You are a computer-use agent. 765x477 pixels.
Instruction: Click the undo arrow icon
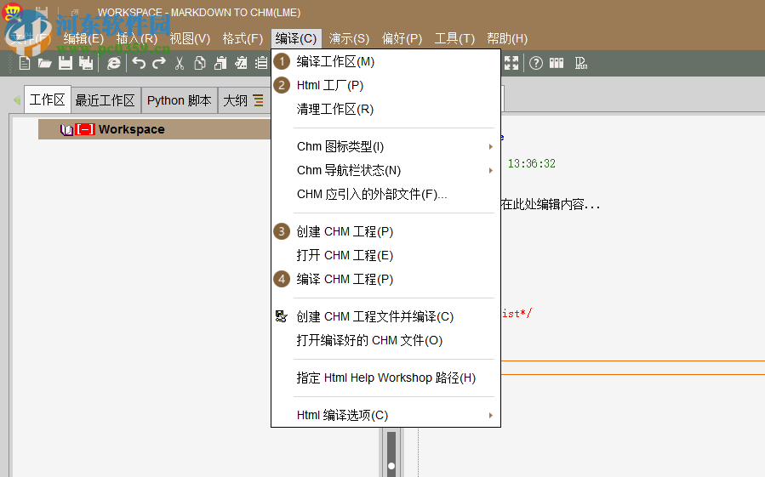click(139, 63)
